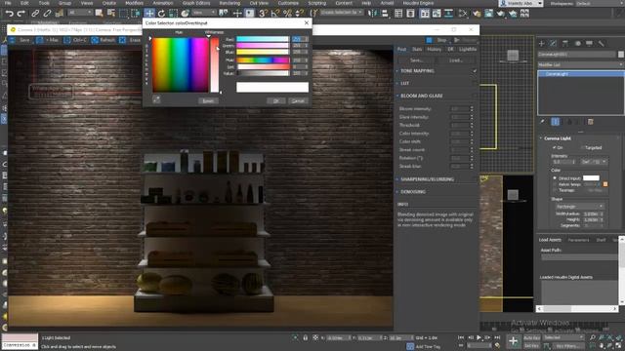The width and height of the screenshot is (625, 351).
Task: Collapse the Corona Light rollout
Action: 558,138
